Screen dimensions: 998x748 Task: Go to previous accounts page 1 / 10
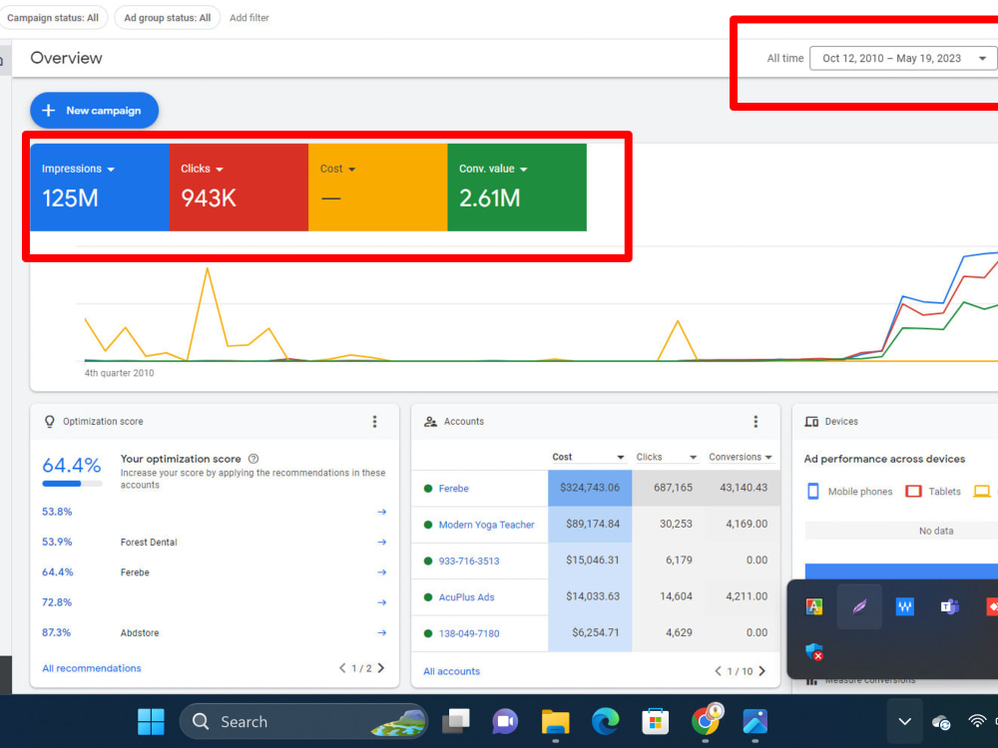pos(718,671)
